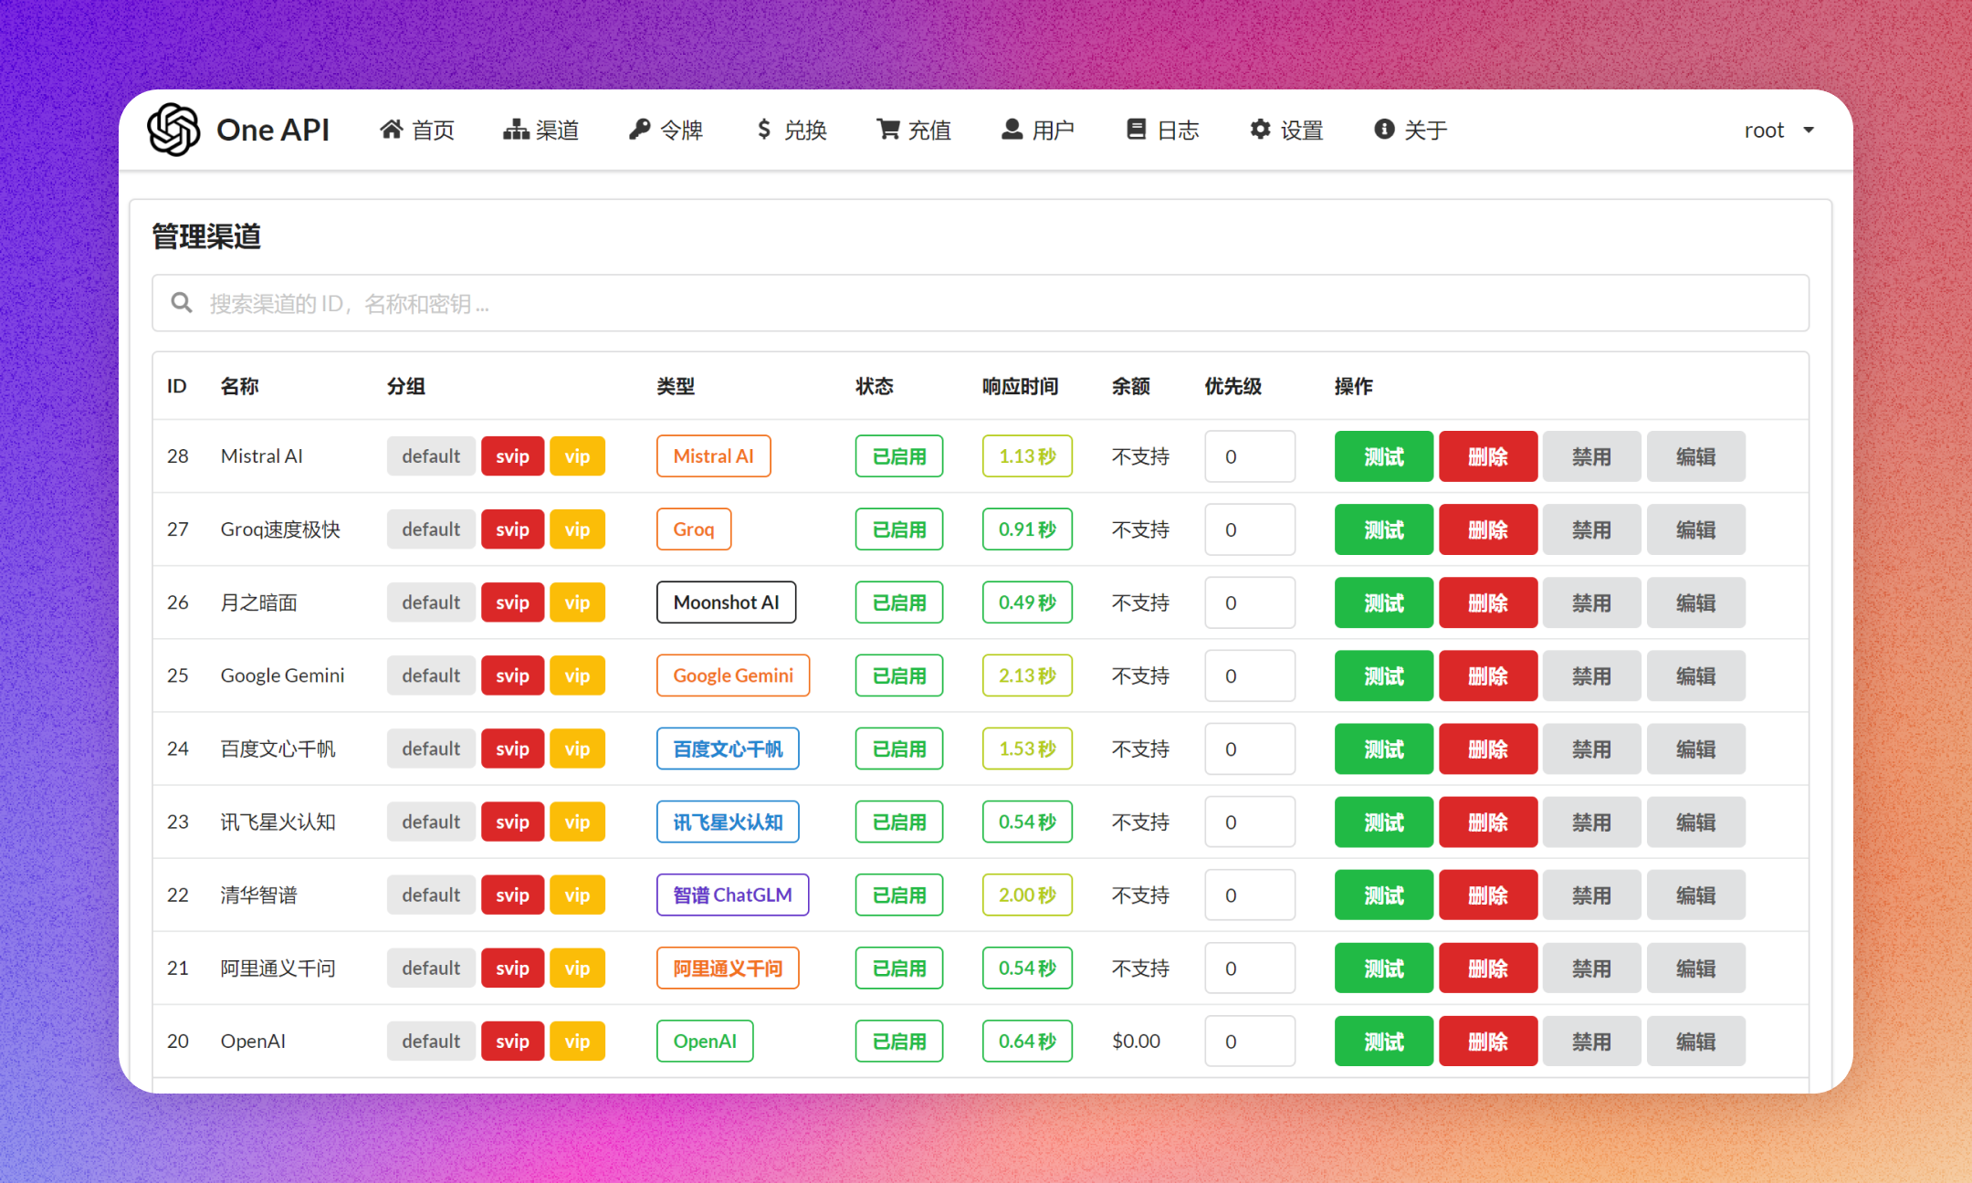Click 不支持 balance in 讯飞星火认知 row
This screenshot has width=1972, height=1183.
pyautogui.click(x=1140, y=822)
